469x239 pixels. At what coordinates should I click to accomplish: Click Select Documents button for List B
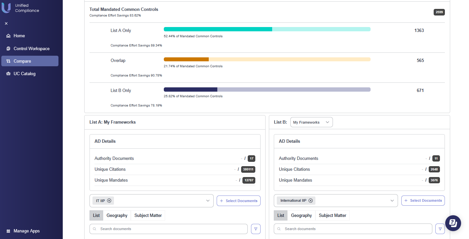pyautogui.click(x=423, y=200)
